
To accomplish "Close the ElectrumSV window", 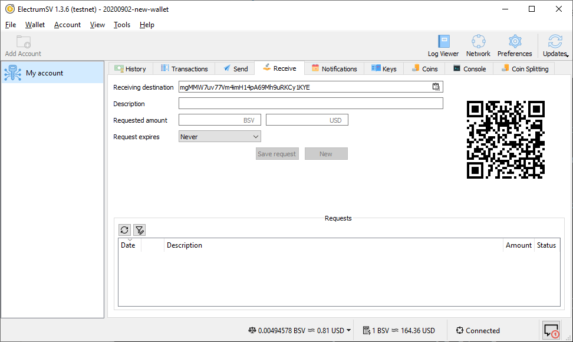I will point(559,9).
